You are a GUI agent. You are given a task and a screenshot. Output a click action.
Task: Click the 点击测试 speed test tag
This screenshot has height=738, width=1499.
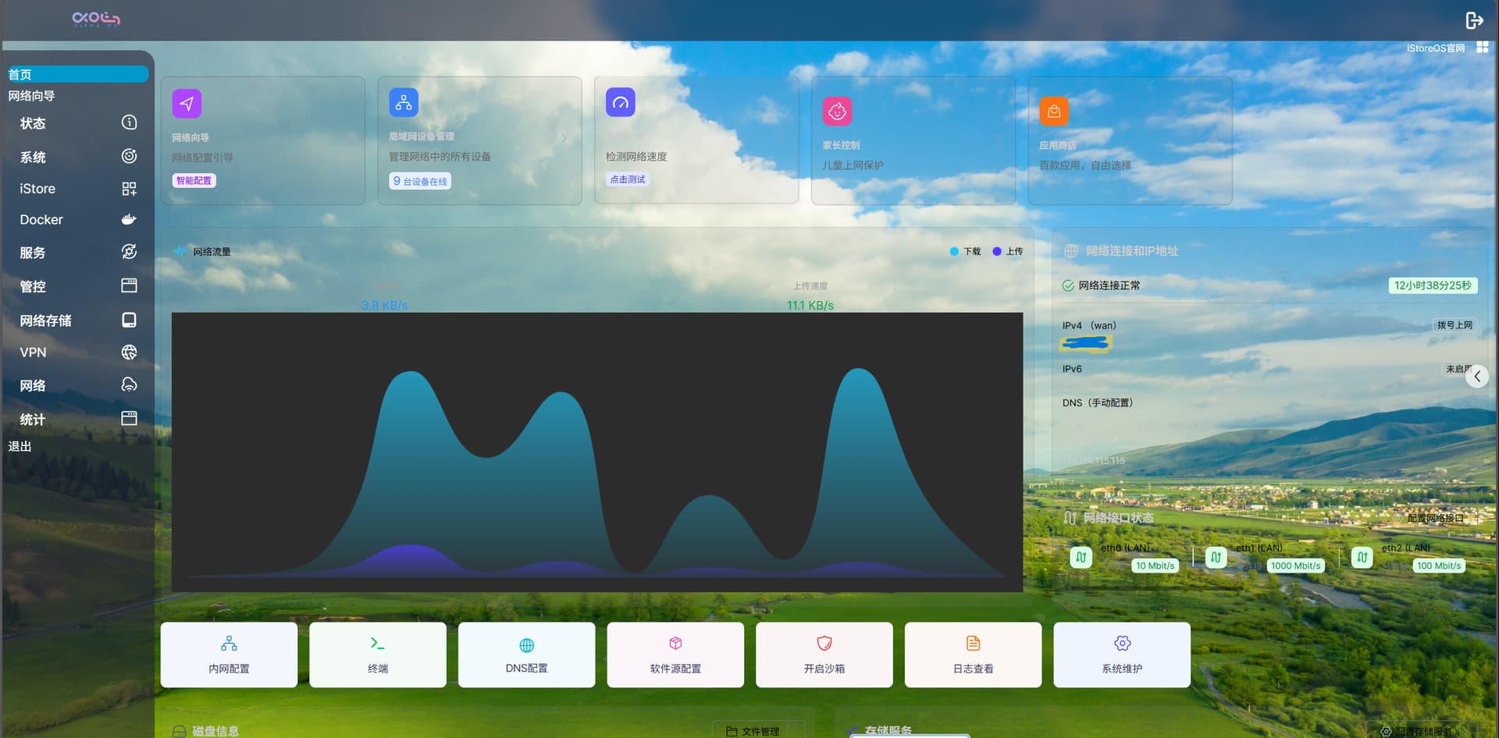[x=628, y=179]
